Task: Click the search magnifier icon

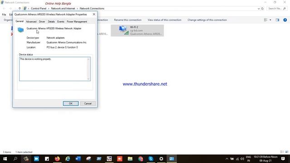Action: coord(285,9)
